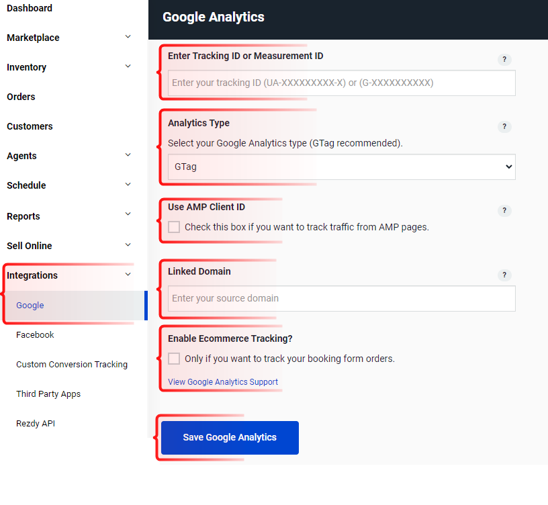Click the Inventory menu label
This screenshot has height=505, width=548.
point(27,67)
